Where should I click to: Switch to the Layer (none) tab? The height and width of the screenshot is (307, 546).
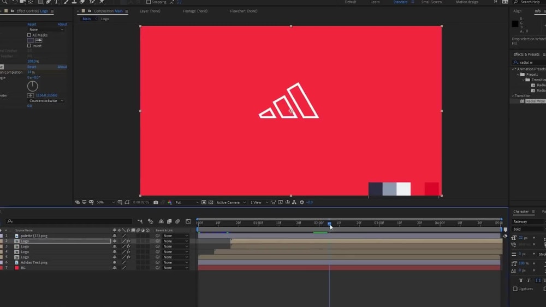pos(150,11)
